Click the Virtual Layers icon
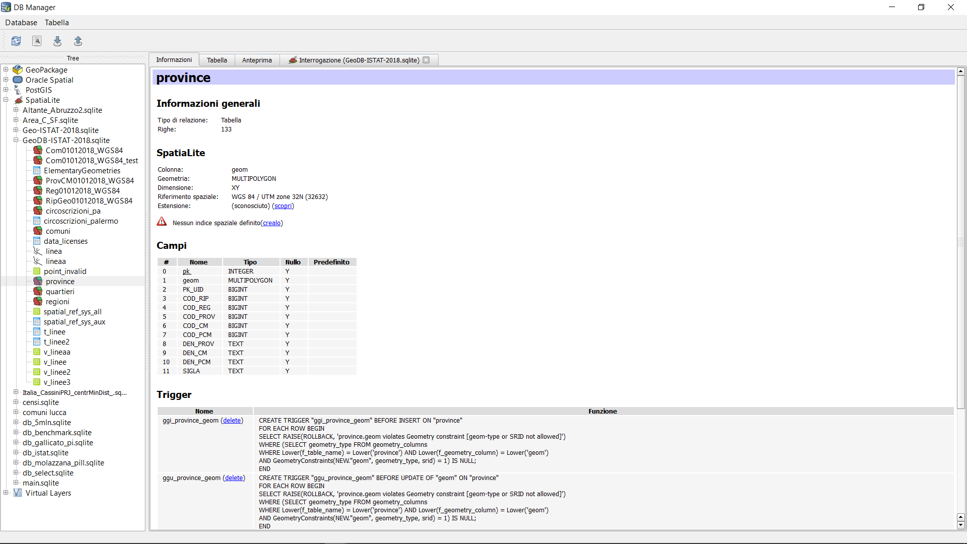Viewport: 967px width, 544px height. [18, 493]
